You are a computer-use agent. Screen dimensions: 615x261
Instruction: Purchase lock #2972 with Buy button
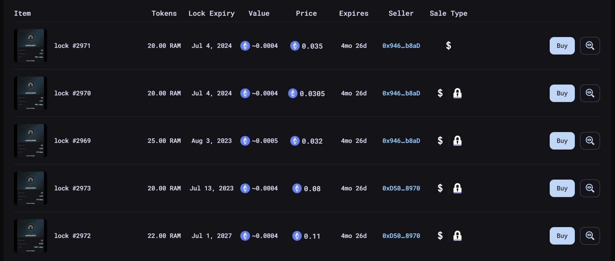tap(562, 236)
